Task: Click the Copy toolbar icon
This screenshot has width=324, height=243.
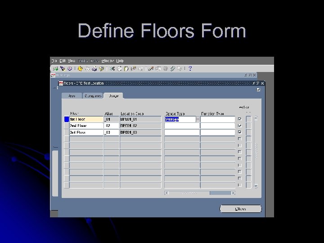Action: pyautogui.click(x=119, y=68)
